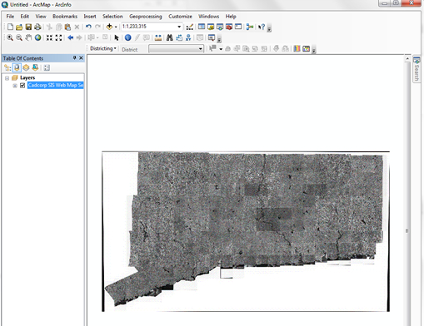Collapse the Layers data frame
424x326 pixels.
(x=7, y=78)
